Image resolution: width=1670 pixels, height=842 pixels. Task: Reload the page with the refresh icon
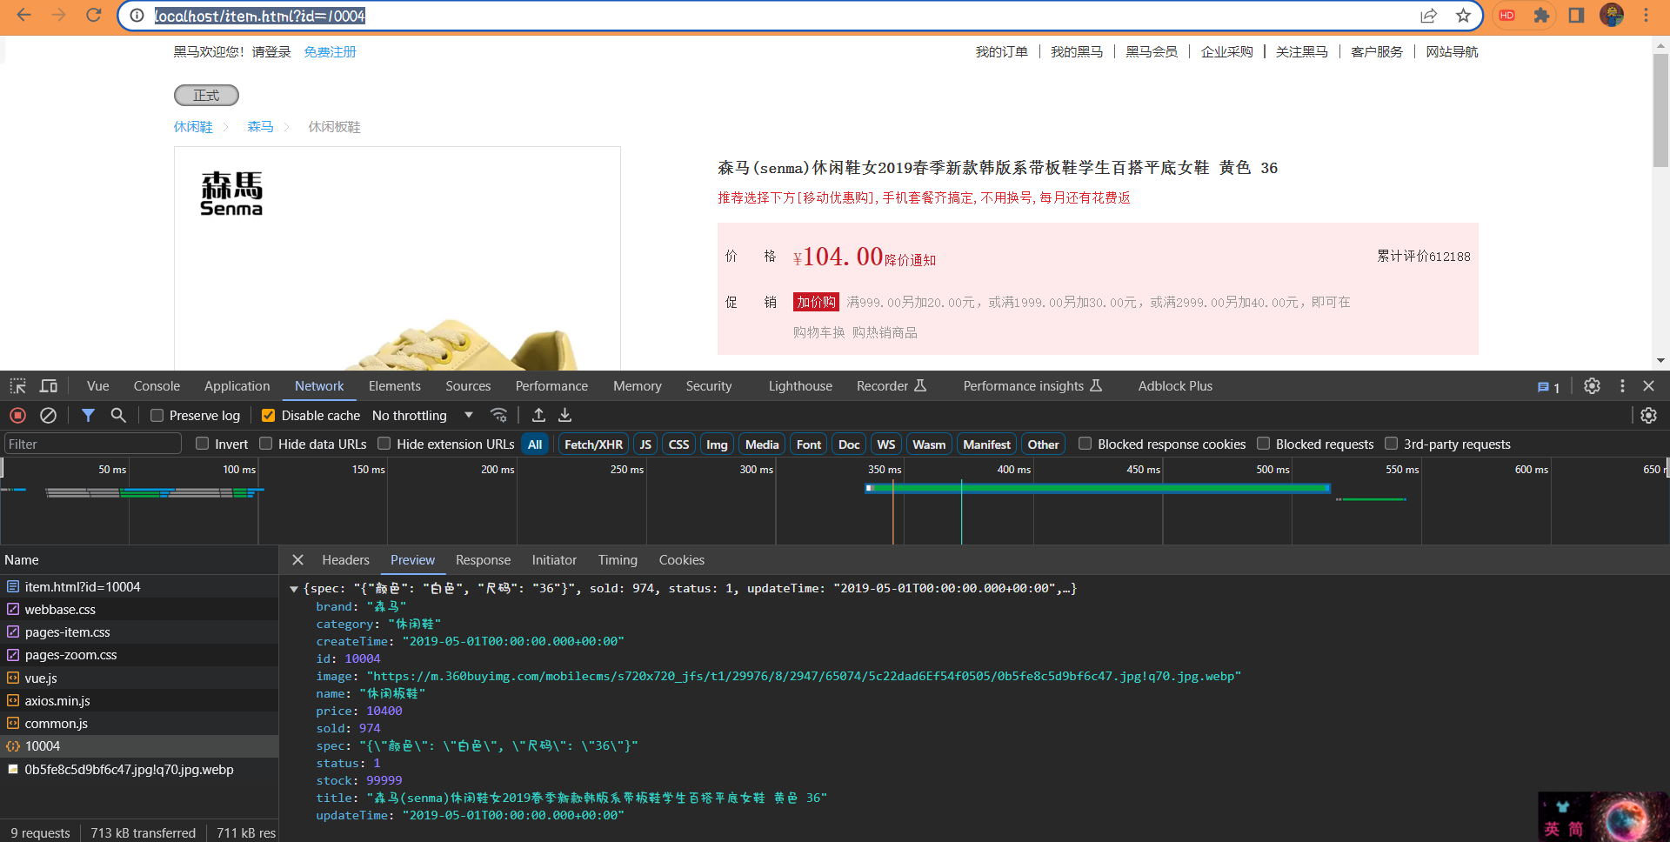[x=93, y=16]
